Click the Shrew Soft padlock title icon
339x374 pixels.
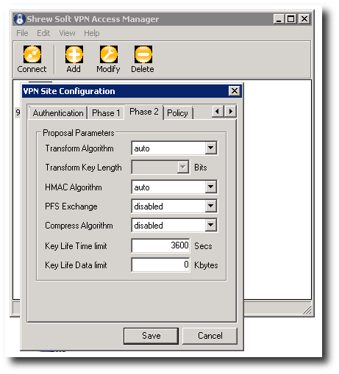pyautogui.click(x=20, y=19)
